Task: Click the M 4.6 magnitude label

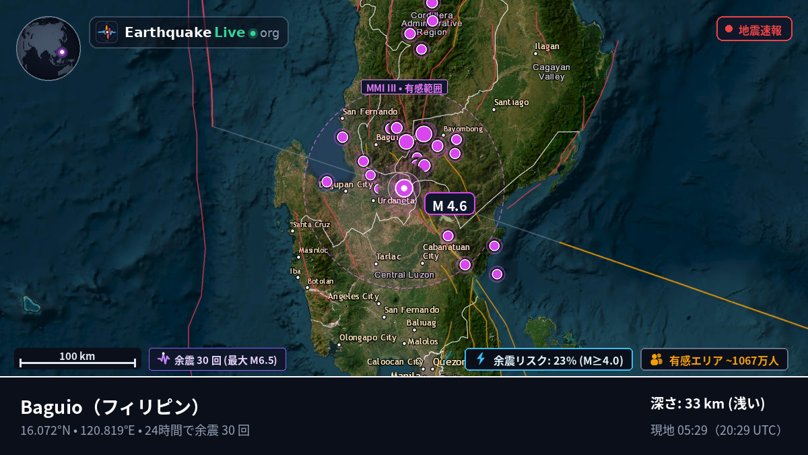Action: pos(450,205)
